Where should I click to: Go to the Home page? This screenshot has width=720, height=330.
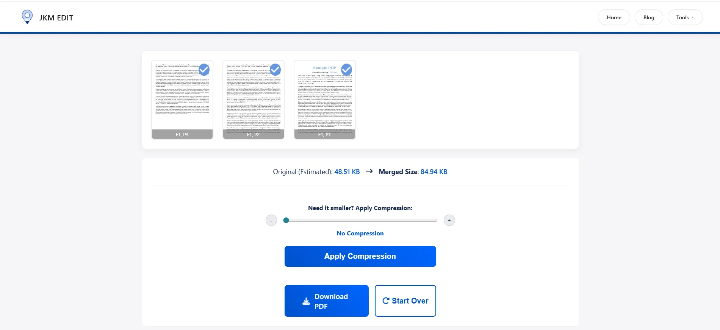614,17
